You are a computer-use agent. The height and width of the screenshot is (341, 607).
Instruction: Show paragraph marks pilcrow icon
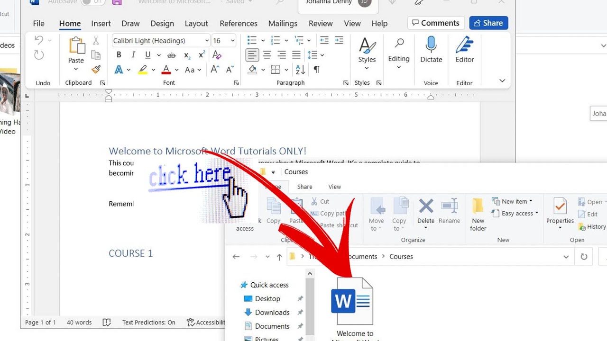316,70
